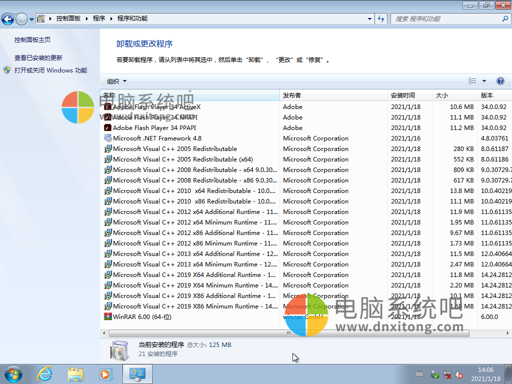Click the 2021/1/16 install date cell
This screenshot has height=384, width=512.
pos(406,138)
